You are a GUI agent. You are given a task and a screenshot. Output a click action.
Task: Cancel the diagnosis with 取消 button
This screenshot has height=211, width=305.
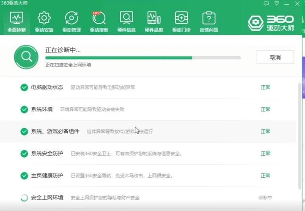[x=275, y=57]
